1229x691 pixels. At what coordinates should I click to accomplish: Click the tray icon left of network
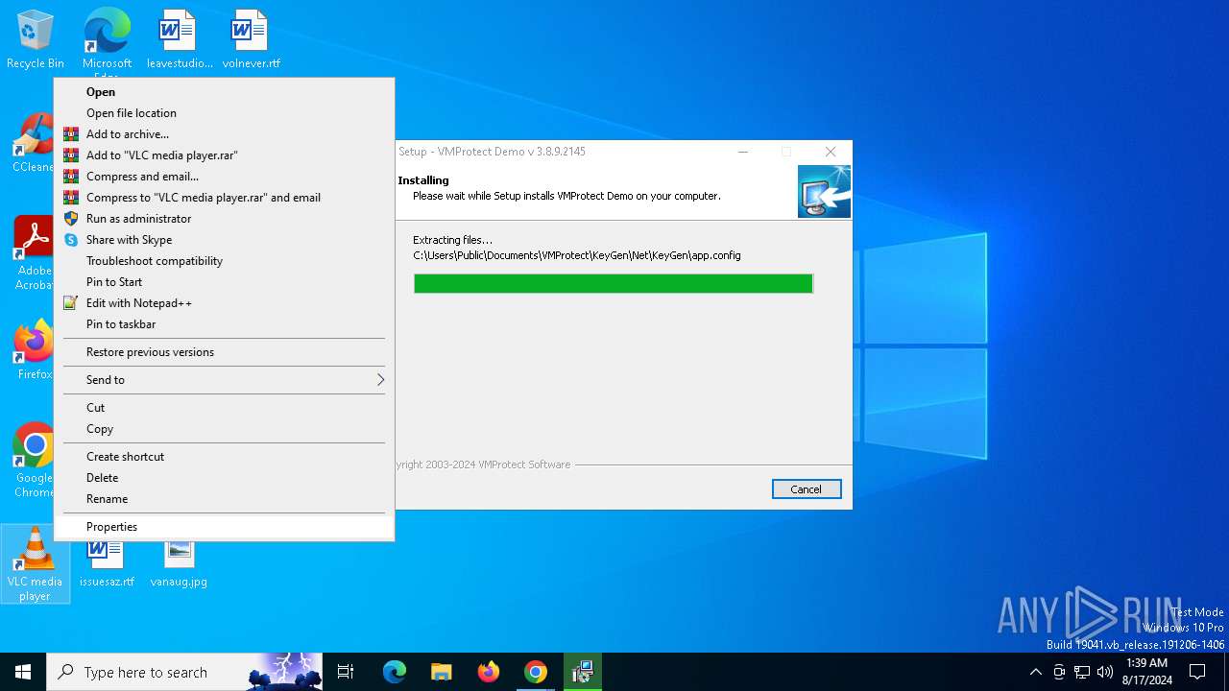[1059, 672]
